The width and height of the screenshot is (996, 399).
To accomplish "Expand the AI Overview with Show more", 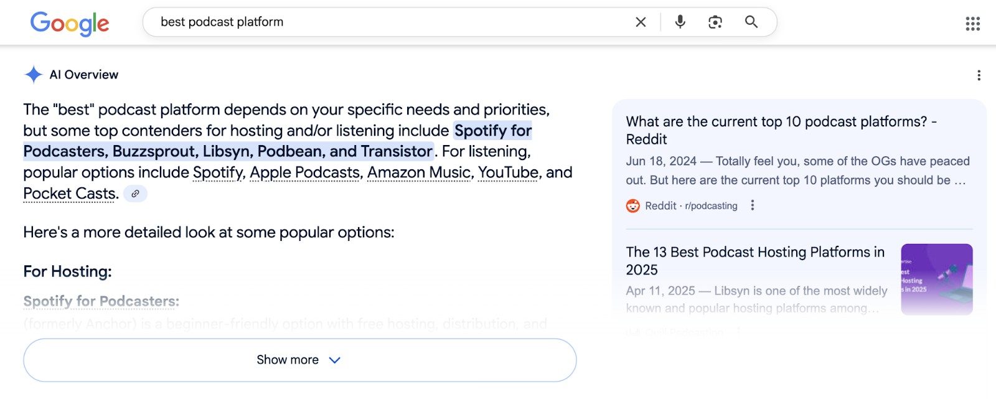I will tap(299, 360).
